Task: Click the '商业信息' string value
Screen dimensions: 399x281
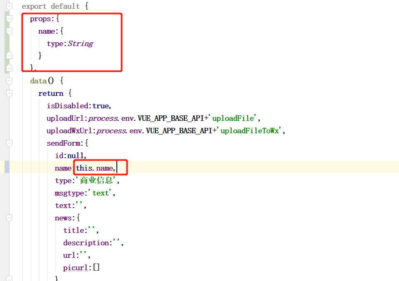Action: (97, 181)
